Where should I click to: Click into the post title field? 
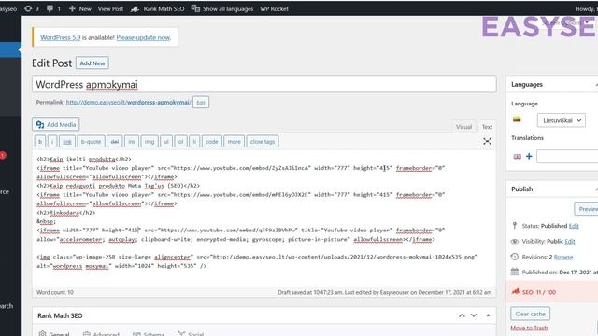point(264,84)
